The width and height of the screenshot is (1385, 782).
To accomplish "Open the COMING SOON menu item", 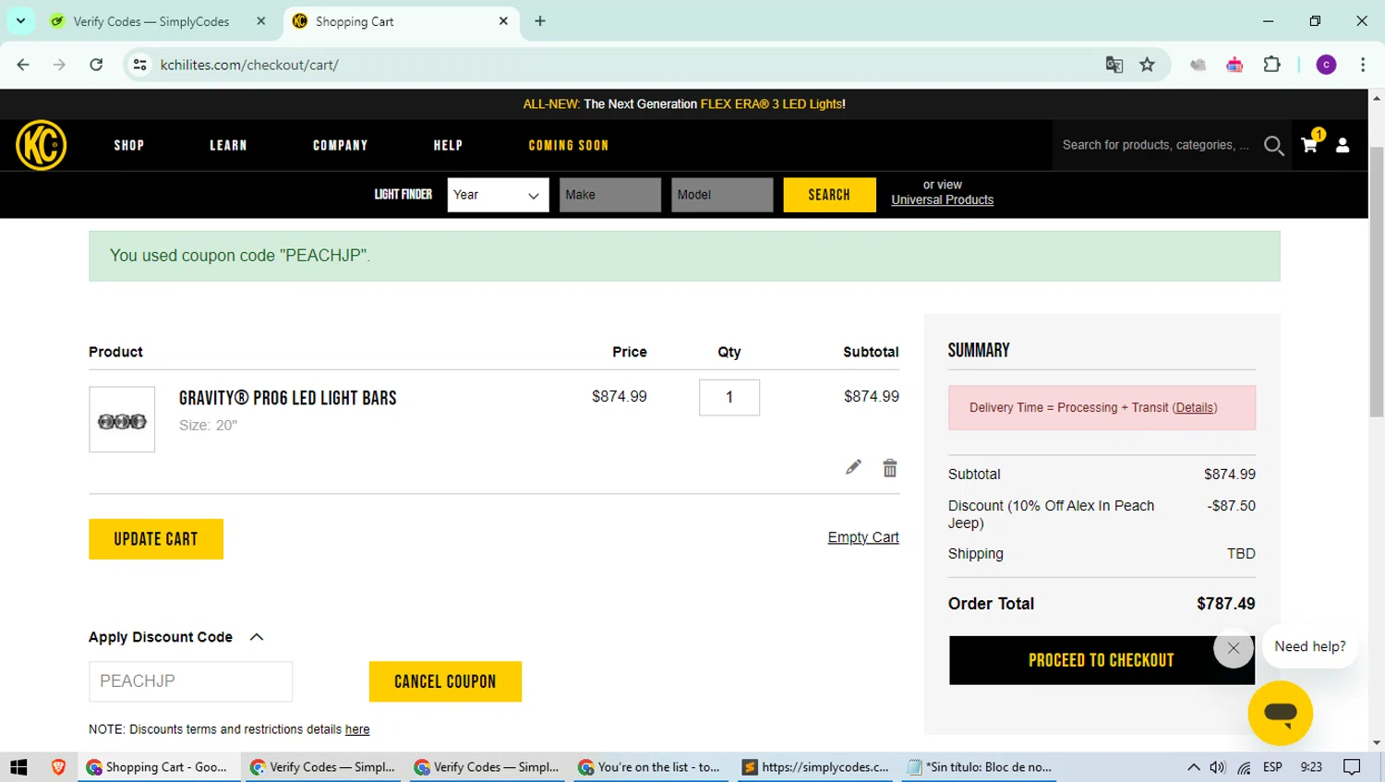I will (568, 145).
